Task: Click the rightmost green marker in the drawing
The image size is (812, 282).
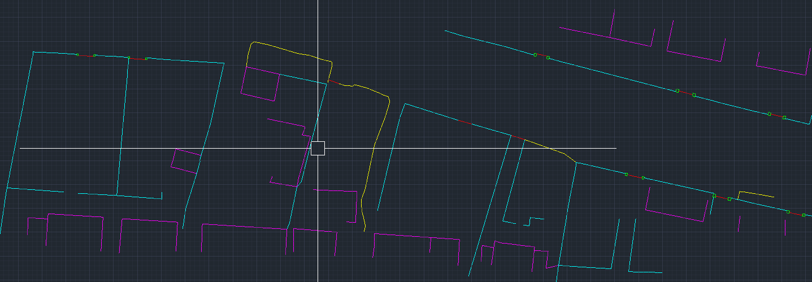Action: point(804,215)
